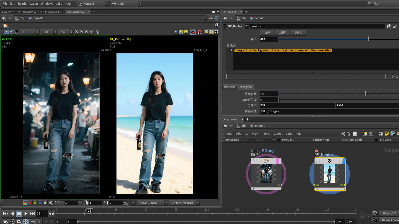Jump to last frame on timeline
This screenshot has height=224, width=399.
32,213
